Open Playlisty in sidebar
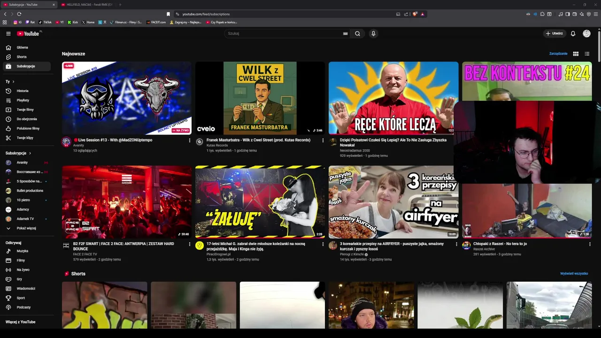Viewport: 601px width, 338px height. click(x=27, y=100)
